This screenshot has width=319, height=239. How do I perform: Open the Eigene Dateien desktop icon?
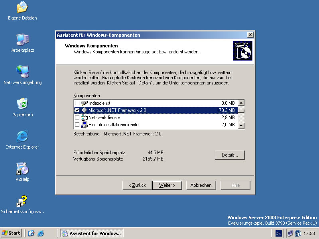22,8
